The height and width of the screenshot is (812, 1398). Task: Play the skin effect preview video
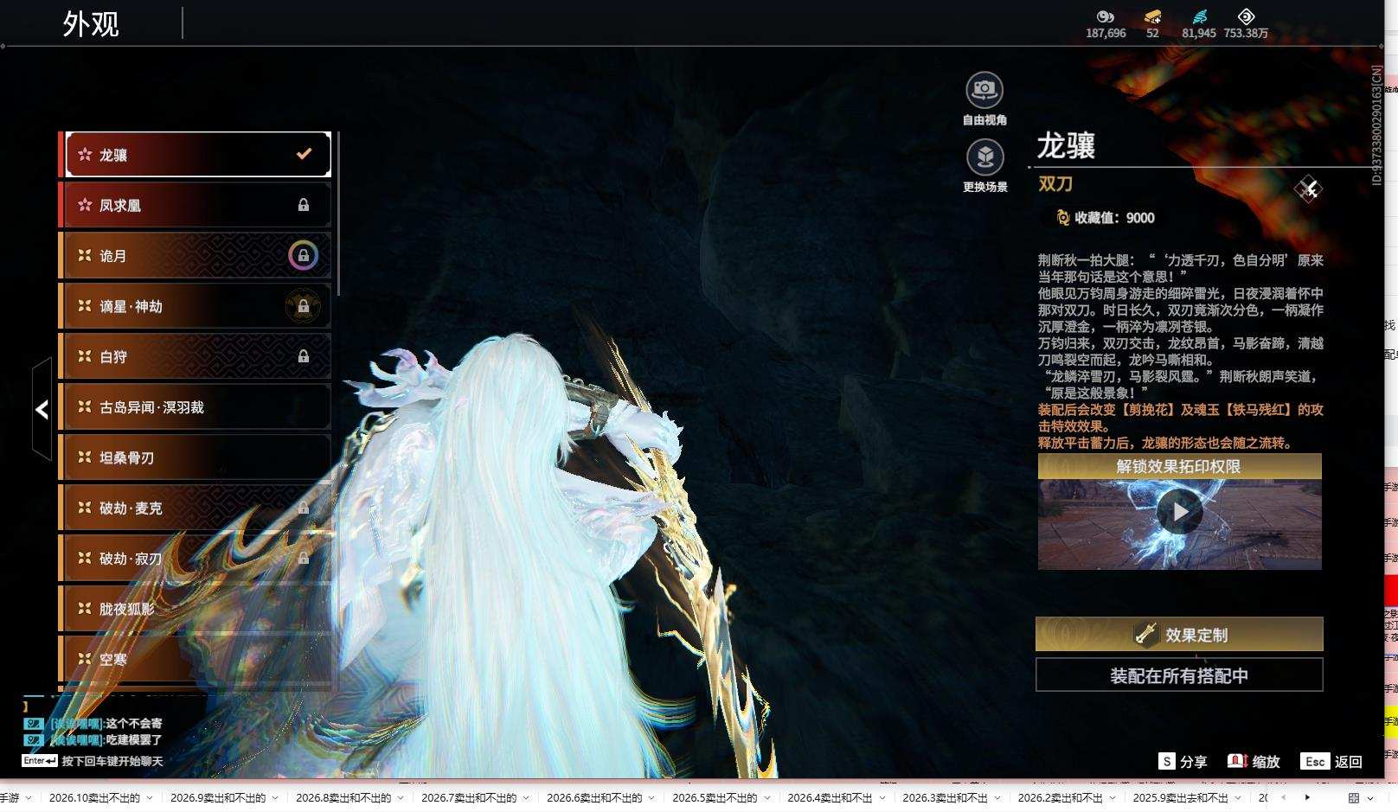point(1180,511)
